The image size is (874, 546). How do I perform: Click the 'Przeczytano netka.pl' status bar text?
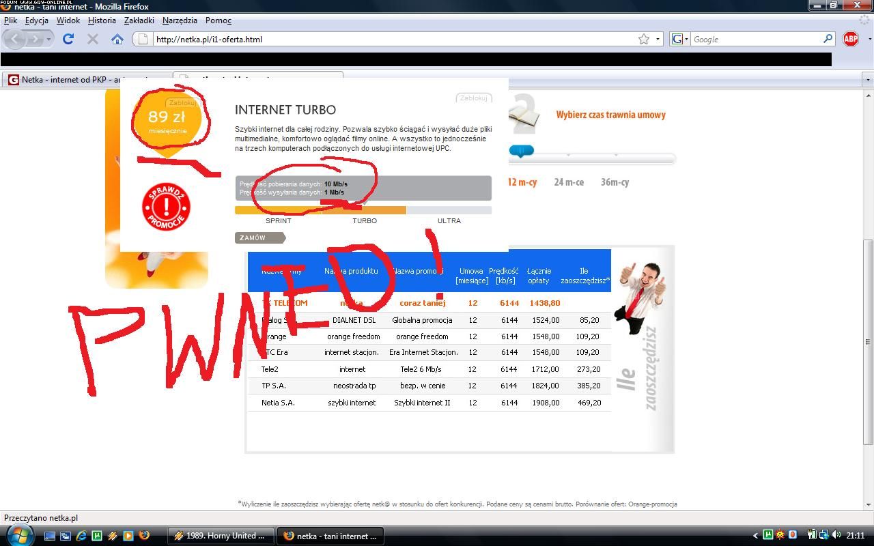(x=41, y=518)
